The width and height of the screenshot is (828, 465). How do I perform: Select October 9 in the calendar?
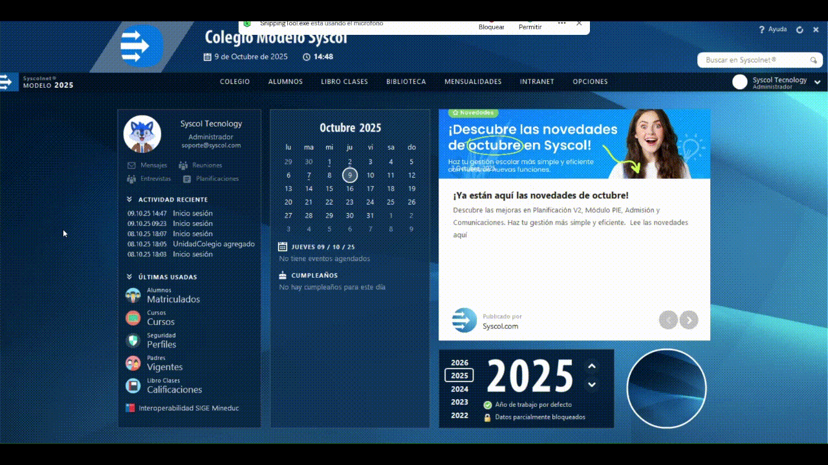[x=350, y=175]
